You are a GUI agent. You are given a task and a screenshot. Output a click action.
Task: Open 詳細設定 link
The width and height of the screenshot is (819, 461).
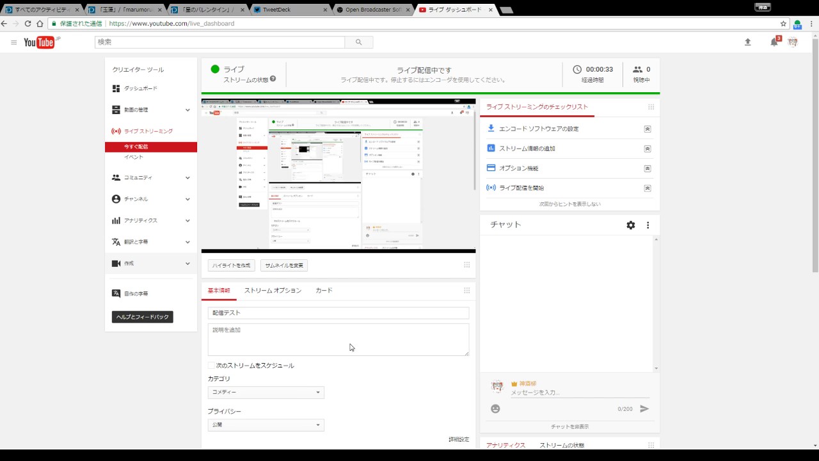coord(459,439)
